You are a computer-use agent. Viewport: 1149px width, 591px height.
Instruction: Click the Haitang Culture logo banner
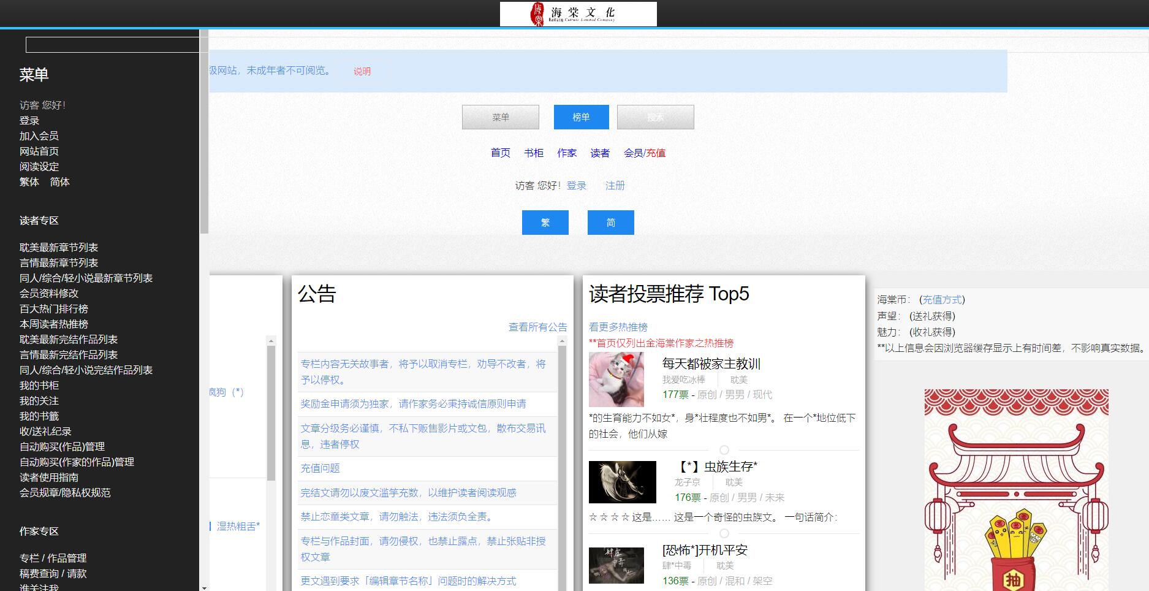(x=578, y=13)
